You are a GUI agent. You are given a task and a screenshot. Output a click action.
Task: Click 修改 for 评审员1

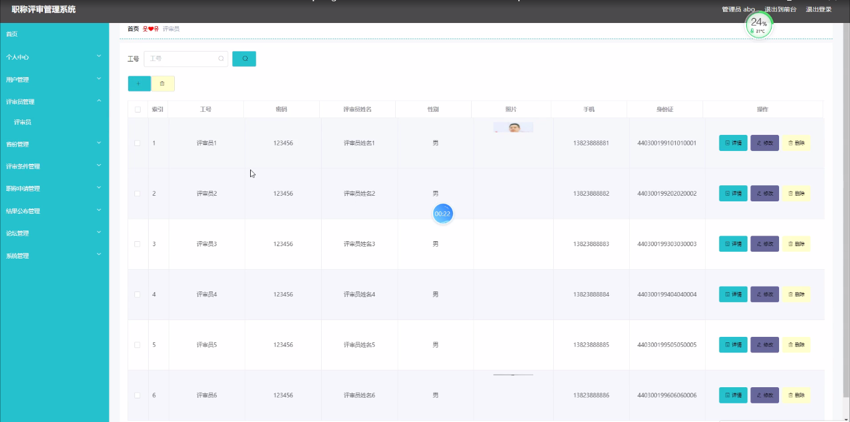pos(764,143)
